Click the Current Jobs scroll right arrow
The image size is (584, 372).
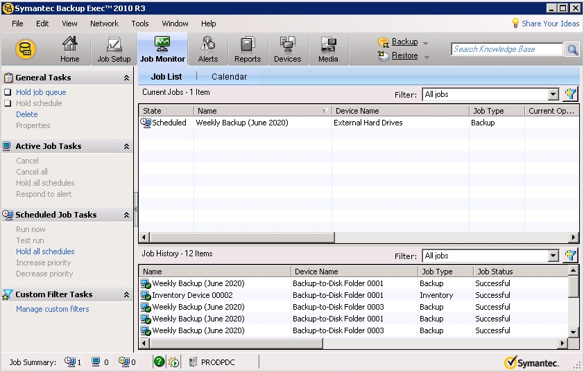pyautogui.click(x=574, y=237)
